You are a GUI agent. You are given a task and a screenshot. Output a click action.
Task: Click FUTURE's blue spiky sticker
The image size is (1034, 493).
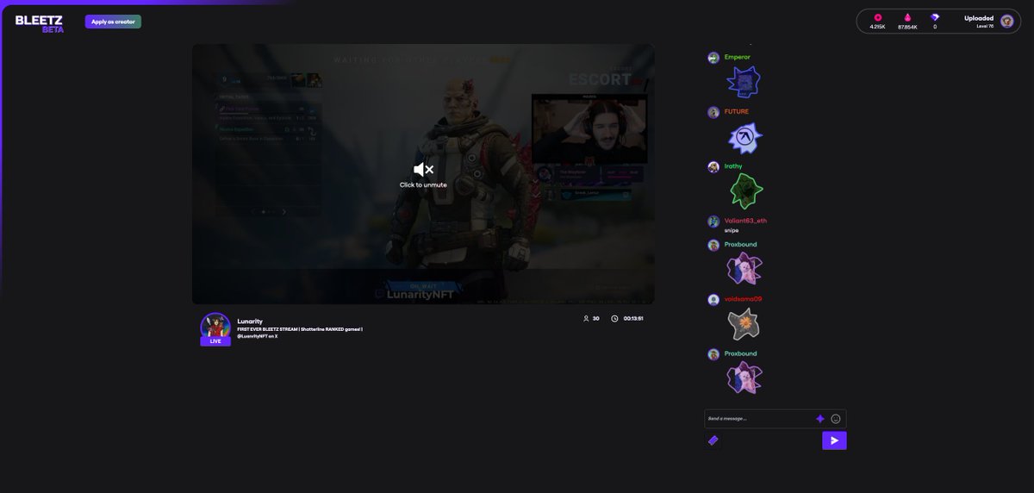[745, 137]
